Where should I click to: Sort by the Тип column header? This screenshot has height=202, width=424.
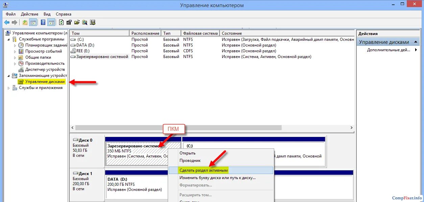coord(171,33)
